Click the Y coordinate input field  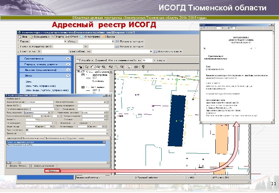(x=101, y=46)
